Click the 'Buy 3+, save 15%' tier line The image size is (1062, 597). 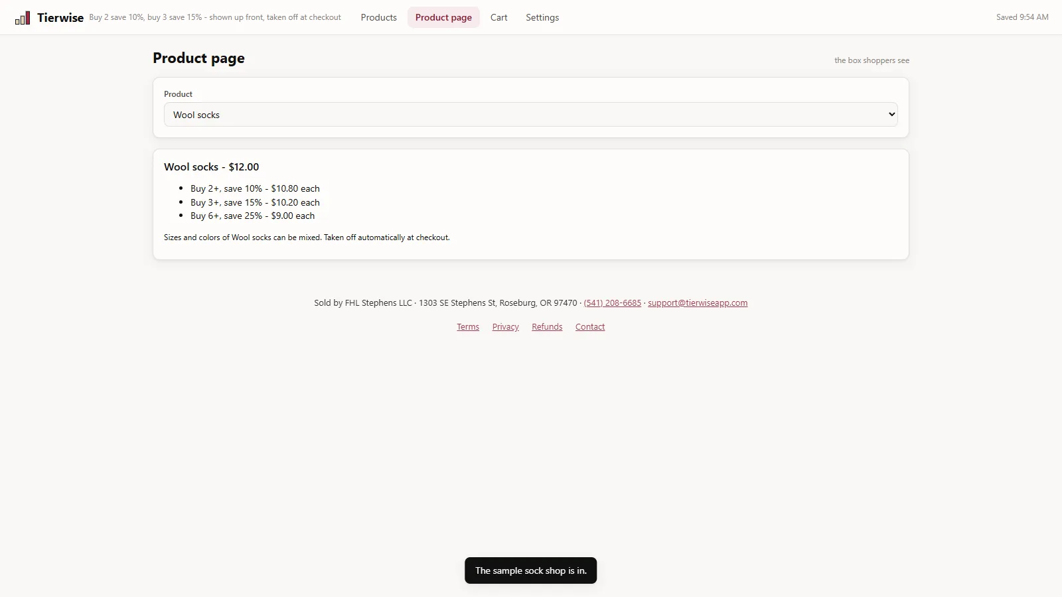point(255,202)
